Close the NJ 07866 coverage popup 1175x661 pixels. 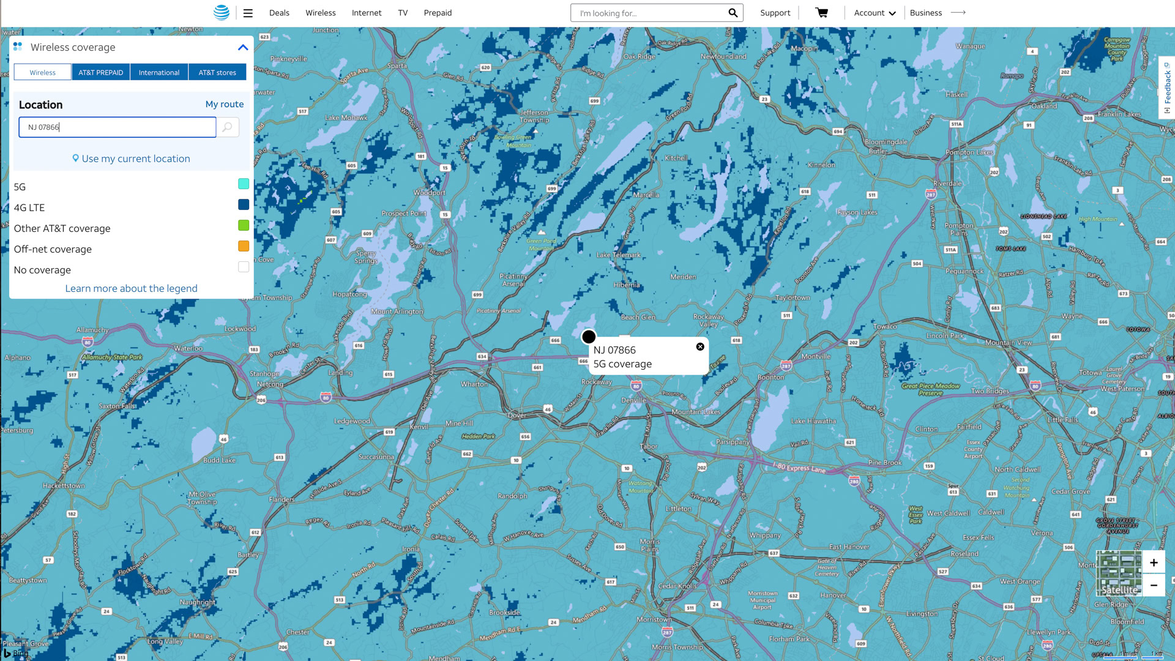click(x=700, y=347)
